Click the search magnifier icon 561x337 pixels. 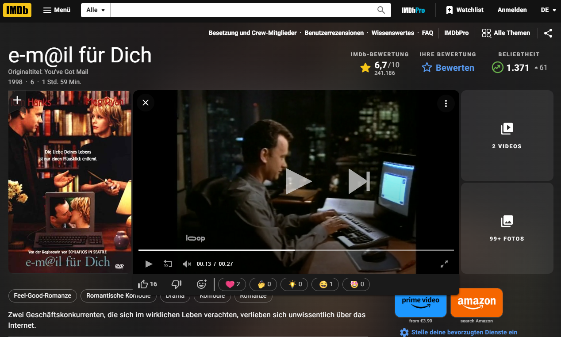pyautogui.click(x=381, y=10)
